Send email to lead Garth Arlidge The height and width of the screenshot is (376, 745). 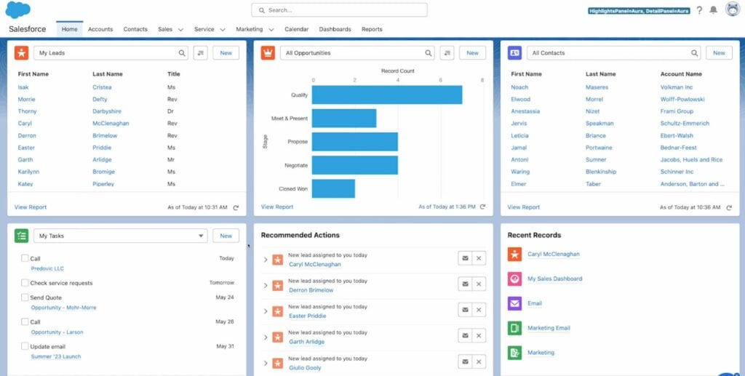(465, 336)
